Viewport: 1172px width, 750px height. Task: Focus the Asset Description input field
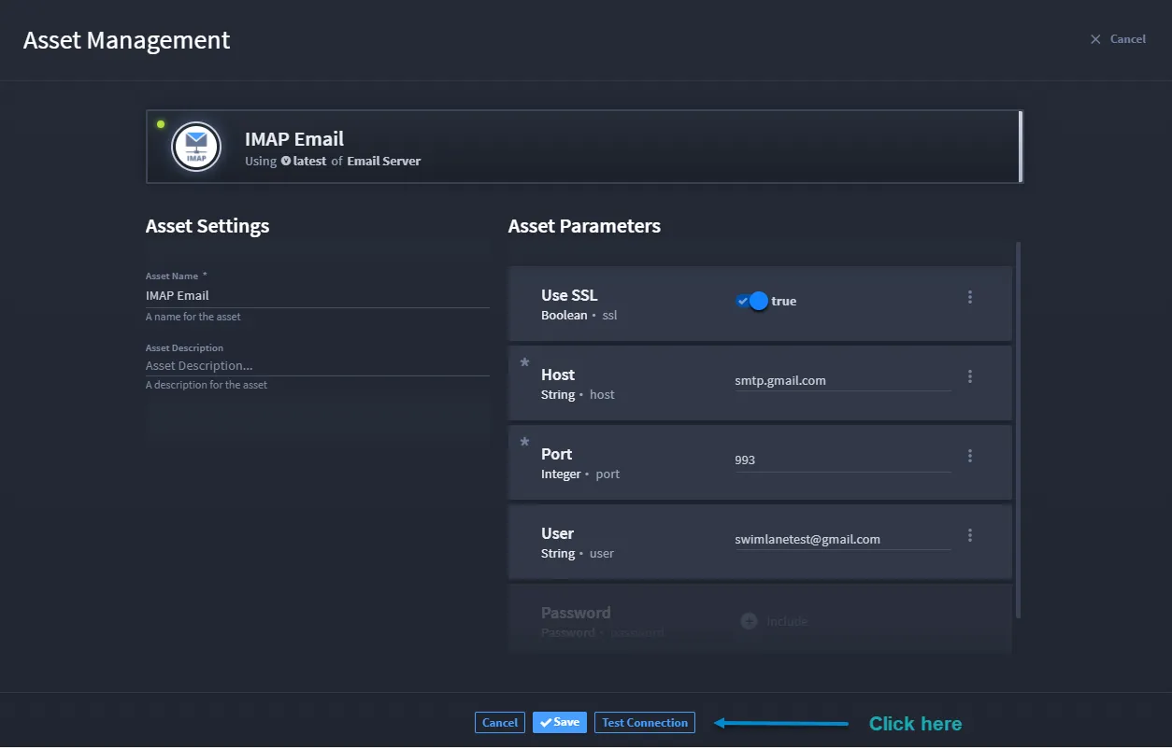[318, 365]
